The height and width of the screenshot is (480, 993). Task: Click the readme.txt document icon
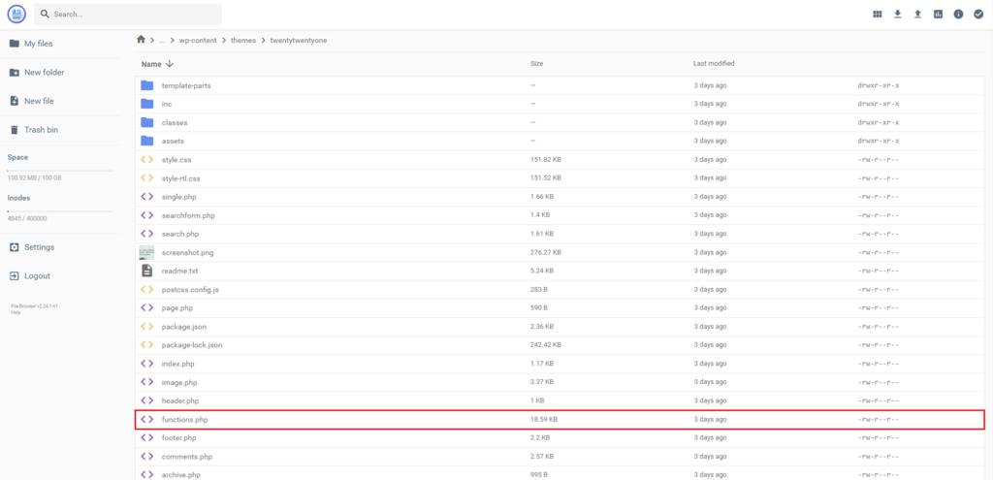(x=147, y=271)
